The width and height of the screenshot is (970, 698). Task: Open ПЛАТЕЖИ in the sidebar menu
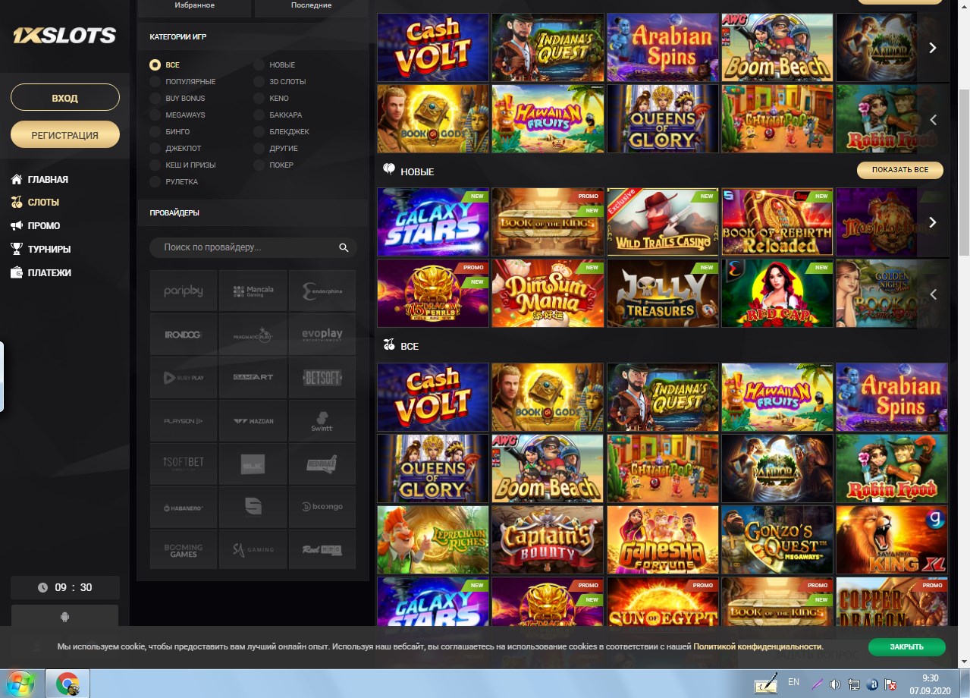[41, 272]
